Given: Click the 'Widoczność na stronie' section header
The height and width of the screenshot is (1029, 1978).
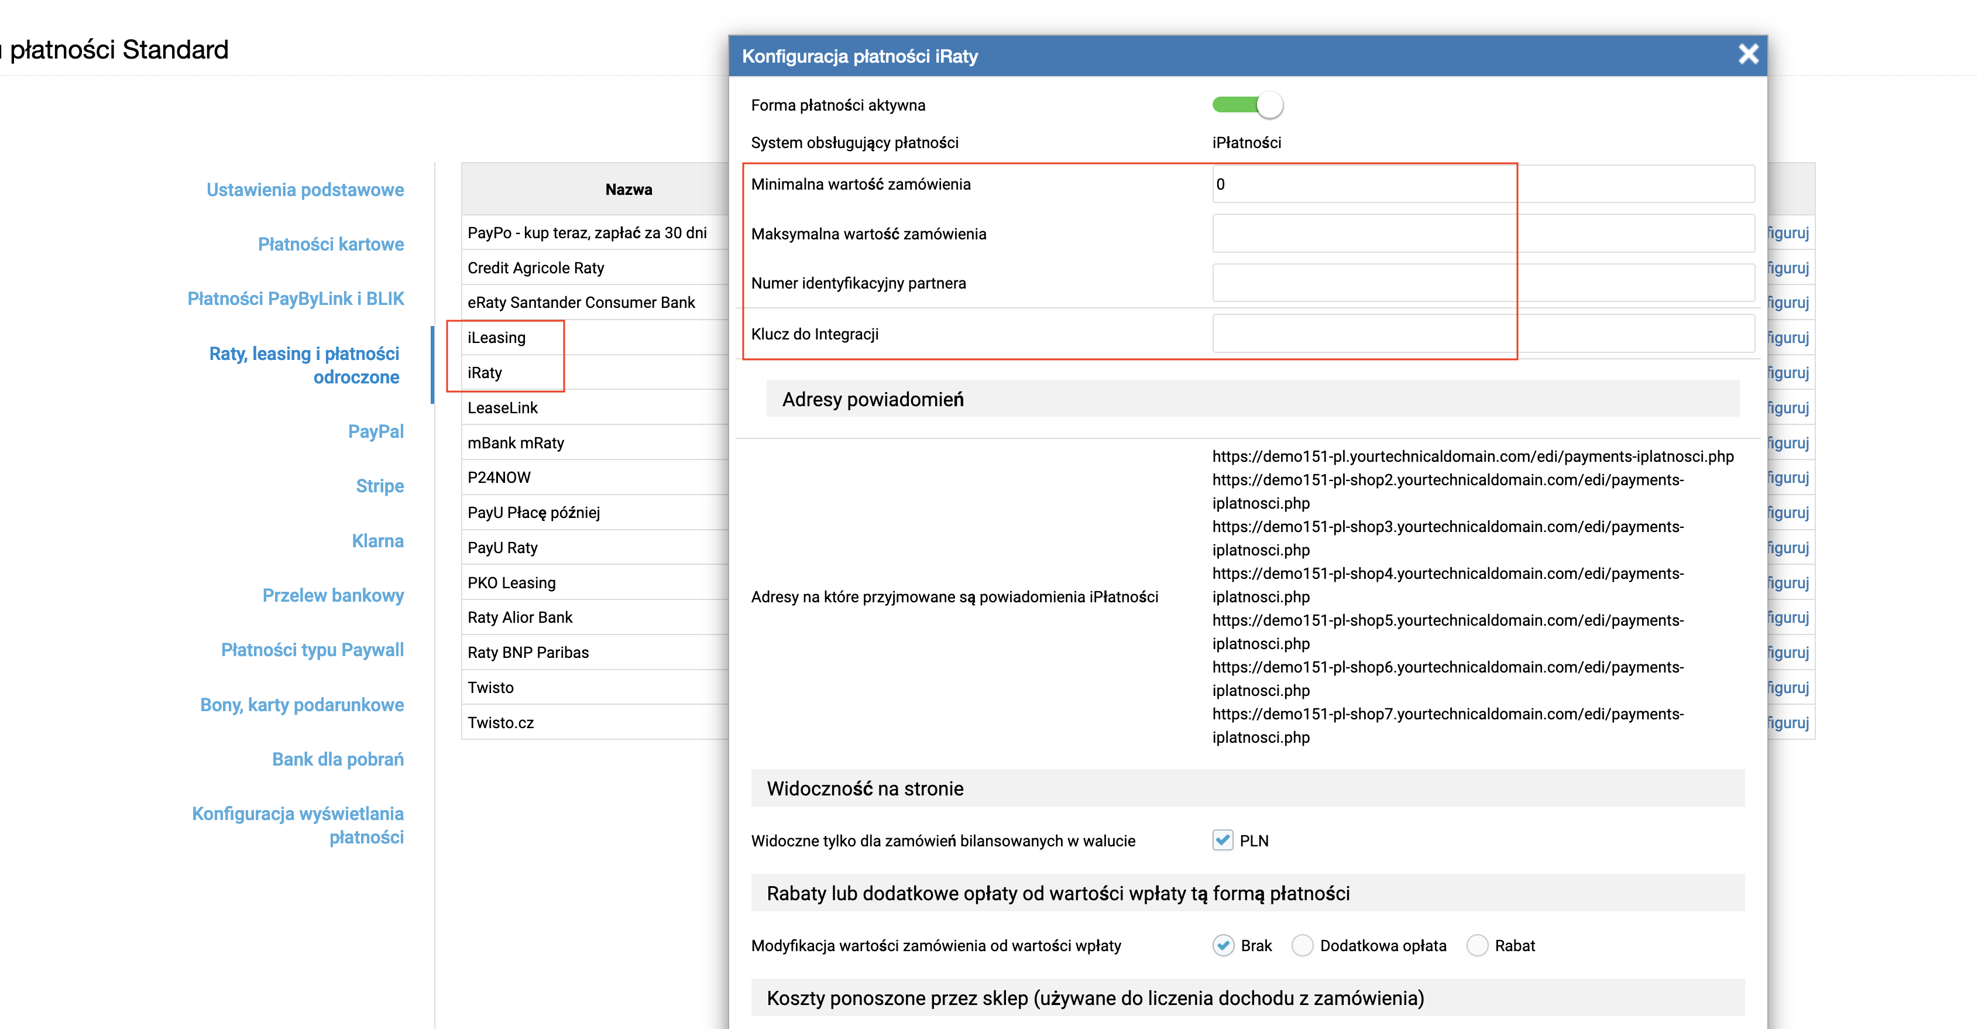Looking at the screenshot, I should coord(1248,788).
